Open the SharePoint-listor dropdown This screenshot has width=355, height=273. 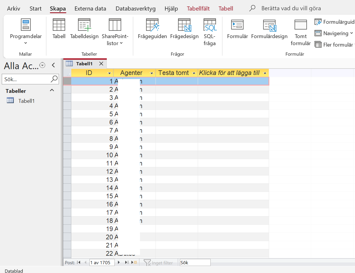[115, 32]
